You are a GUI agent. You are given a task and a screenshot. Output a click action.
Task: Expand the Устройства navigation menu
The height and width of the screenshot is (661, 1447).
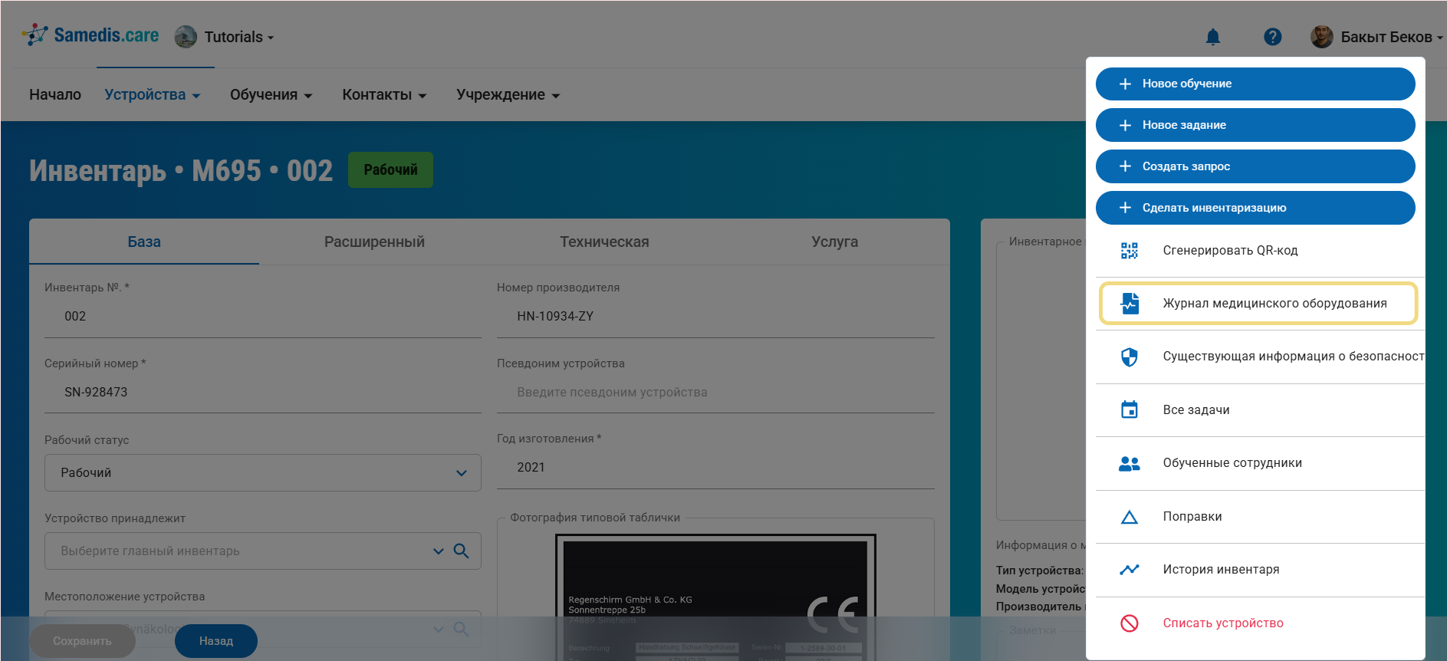click(152, 95)
